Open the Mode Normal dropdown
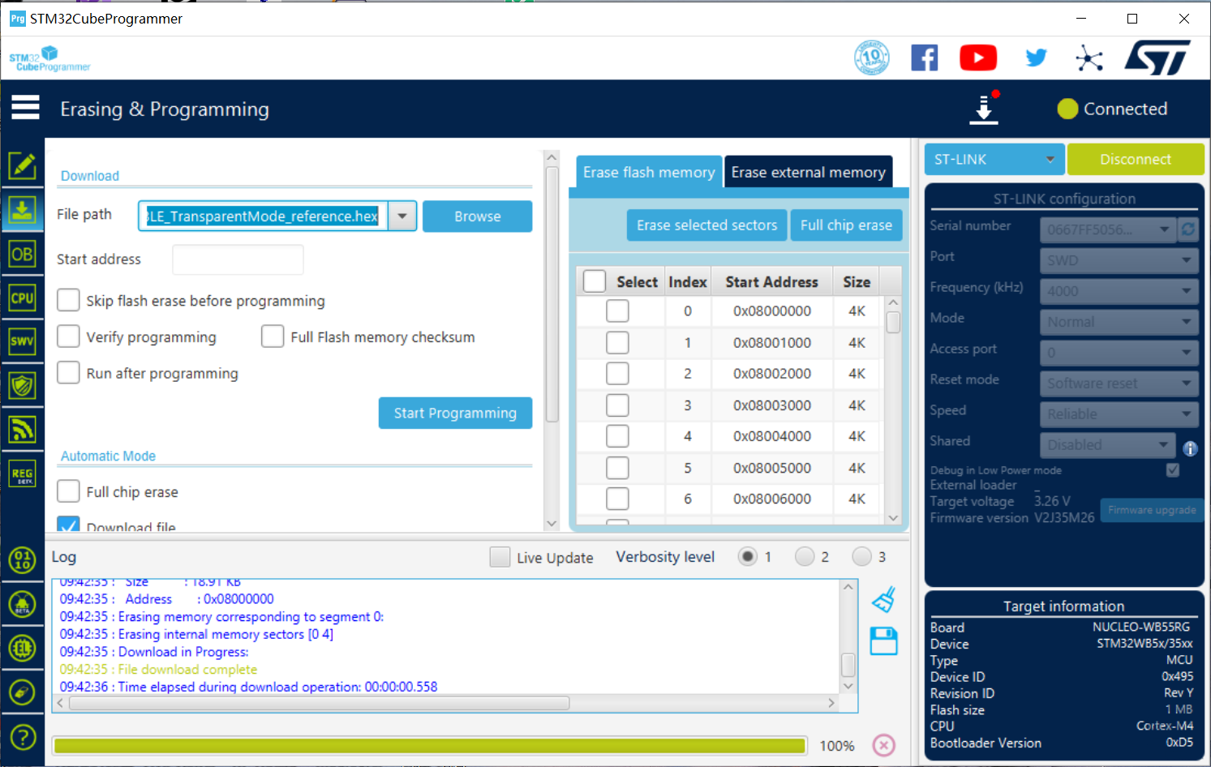The height and width of the screenshot is (767, 1211). [1119, 322]
